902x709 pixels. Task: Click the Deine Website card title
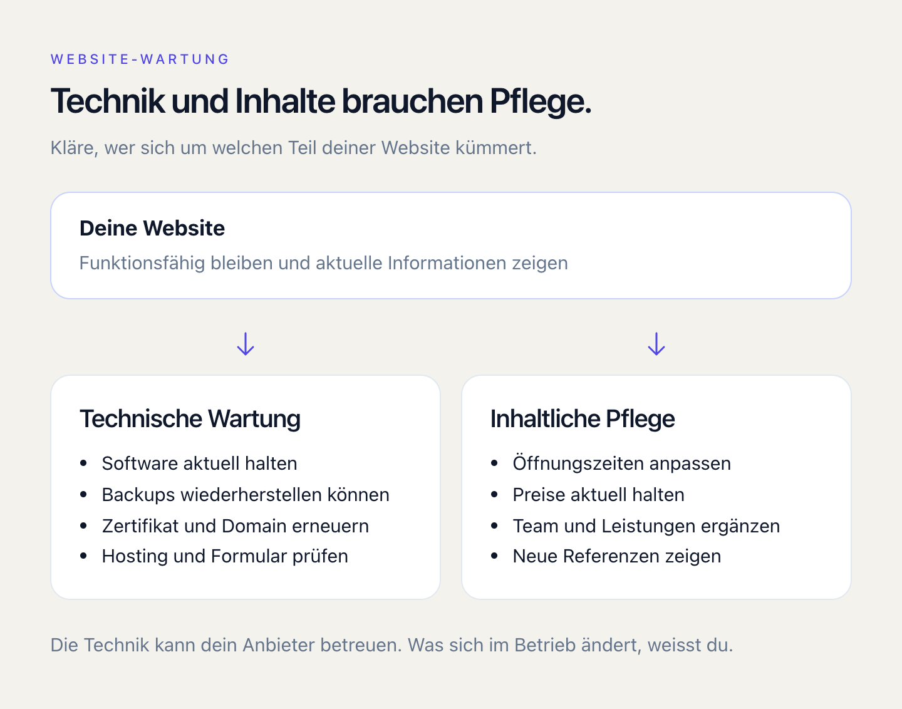(x=152, y=228)
